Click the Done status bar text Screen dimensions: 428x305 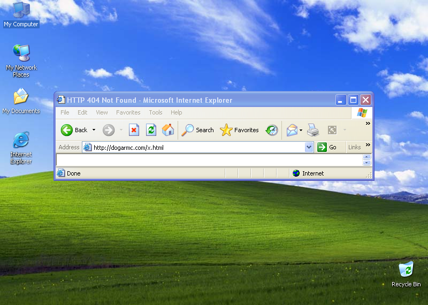pos(74,173)
